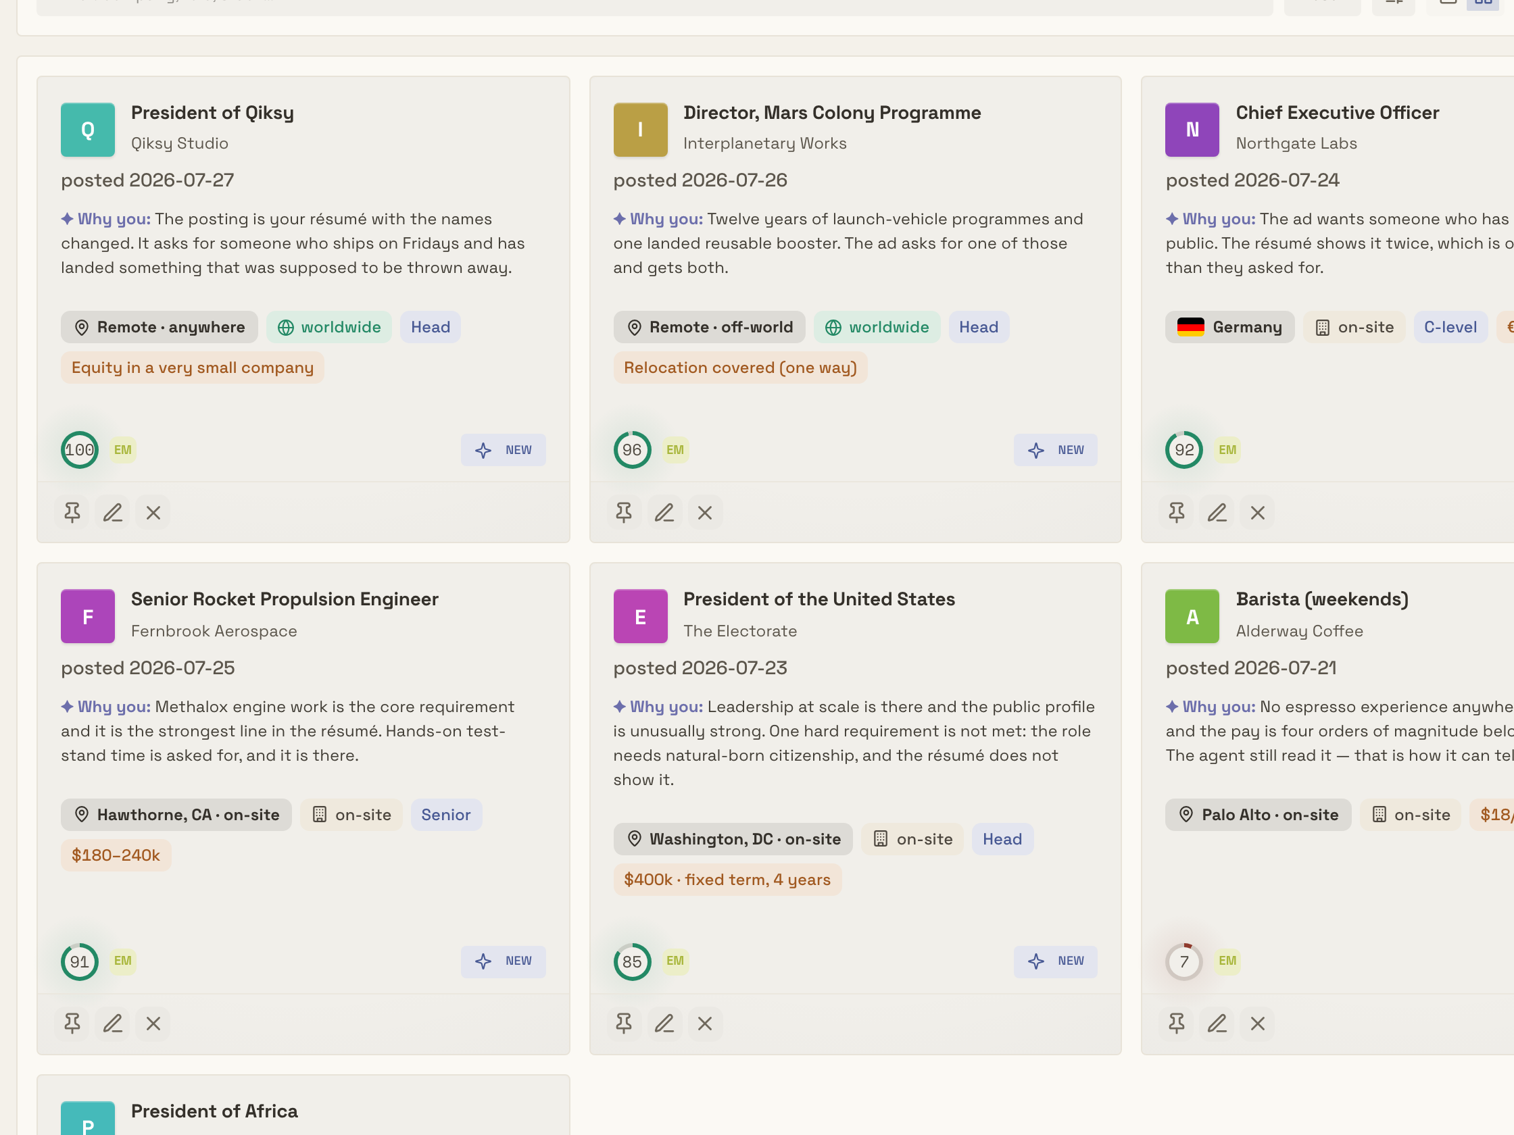This screenshot has width=1514, height=1135.
Task: Click the C-level seniority tag
Action: click(x=1450, y=327)
